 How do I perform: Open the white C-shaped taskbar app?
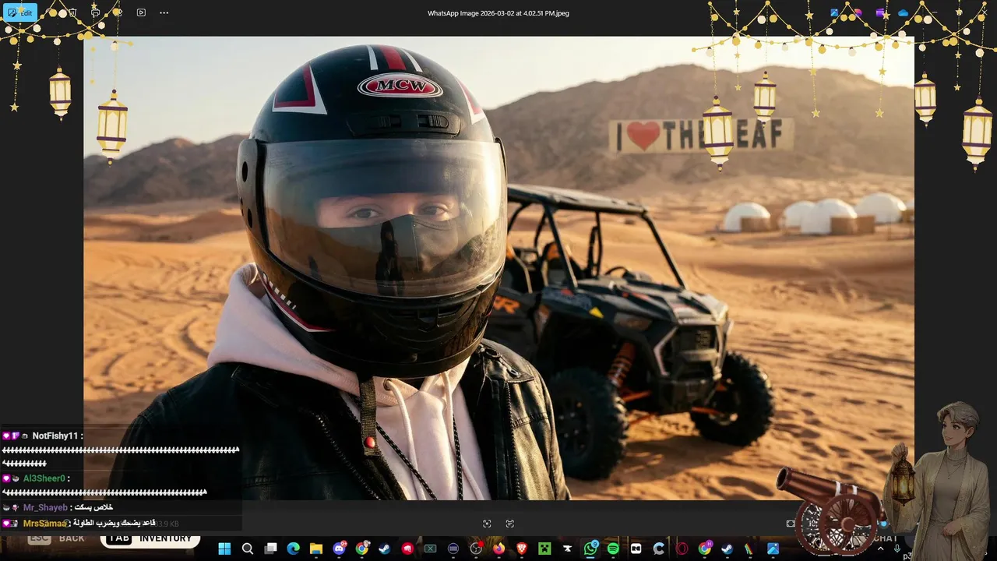[x=659, y=549]
